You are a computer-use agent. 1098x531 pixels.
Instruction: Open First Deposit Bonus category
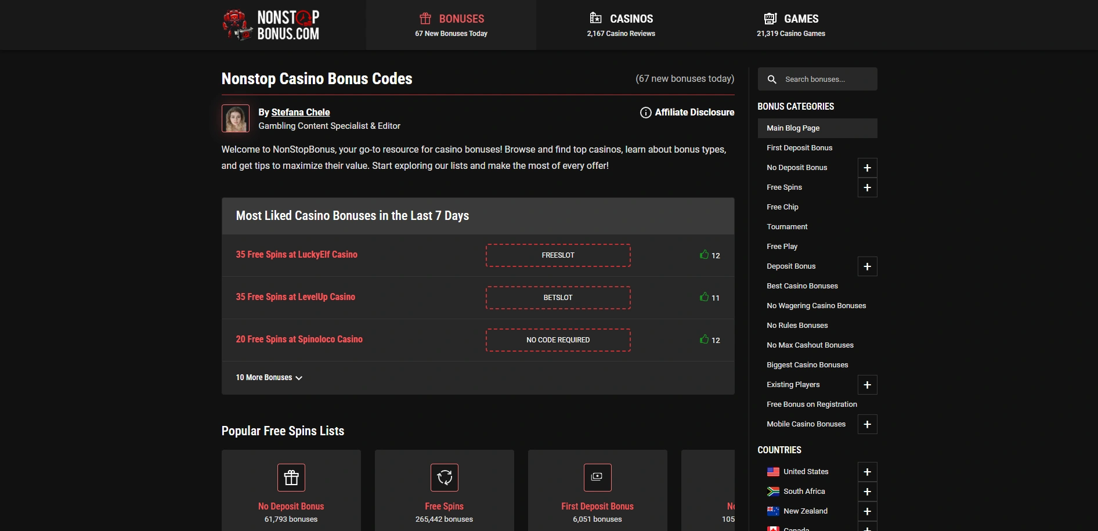pos(799,148)
